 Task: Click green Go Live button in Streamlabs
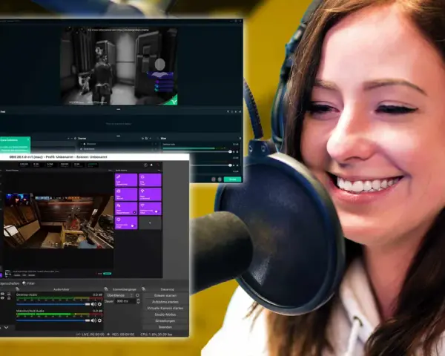pos(232,179)
